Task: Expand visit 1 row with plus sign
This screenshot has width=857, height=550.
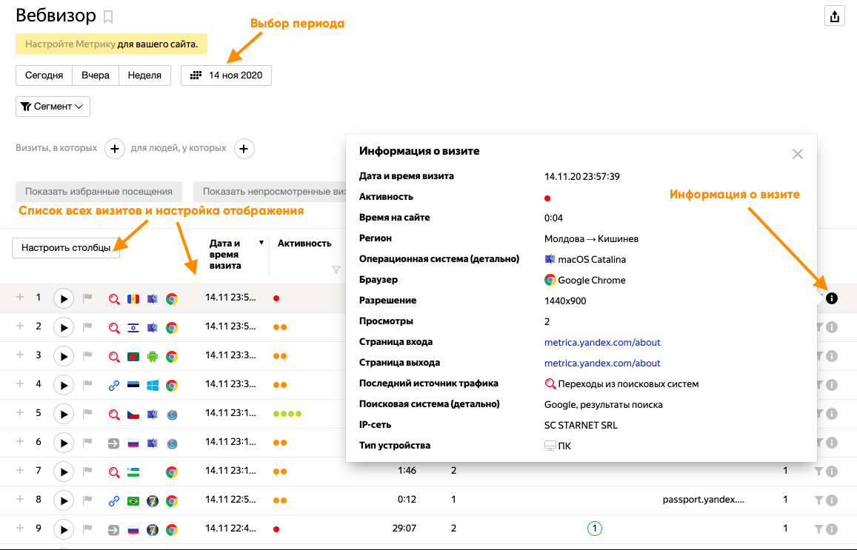Action: (x=20, y=297)
